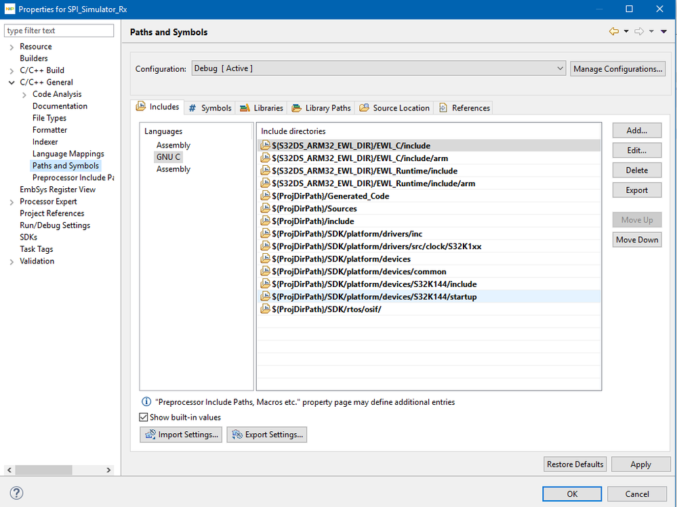Click the help question mark icon
Screen dimensions: 677x507
point(17,493)
